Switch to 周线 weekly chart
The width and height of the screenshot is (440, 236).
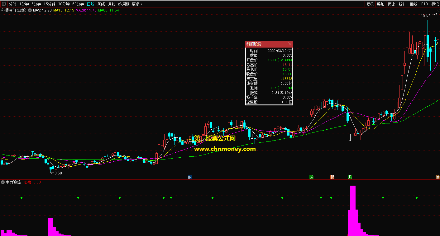(x=101, y=4)
